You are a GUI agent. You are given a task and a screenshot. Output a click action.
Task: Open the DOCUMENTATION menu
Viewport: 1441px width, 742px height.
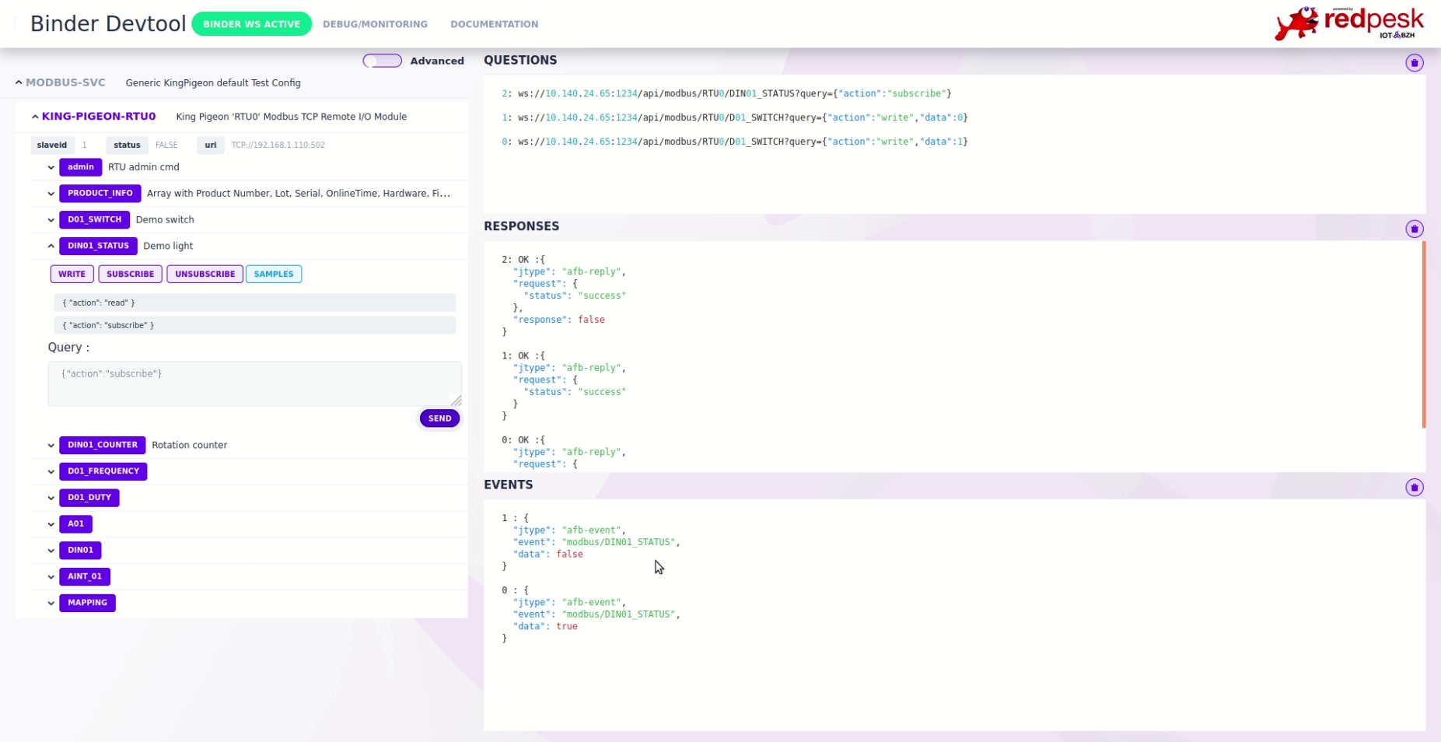tap(494, 24)
